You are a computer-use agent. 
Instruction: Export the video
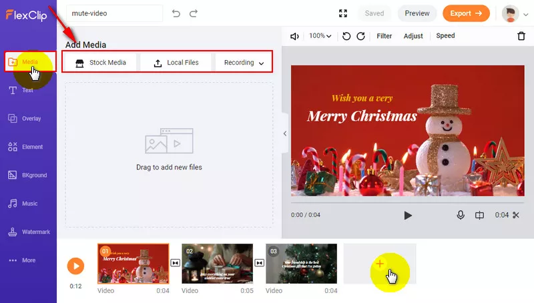pyautogui.click(x=466, y=13)
